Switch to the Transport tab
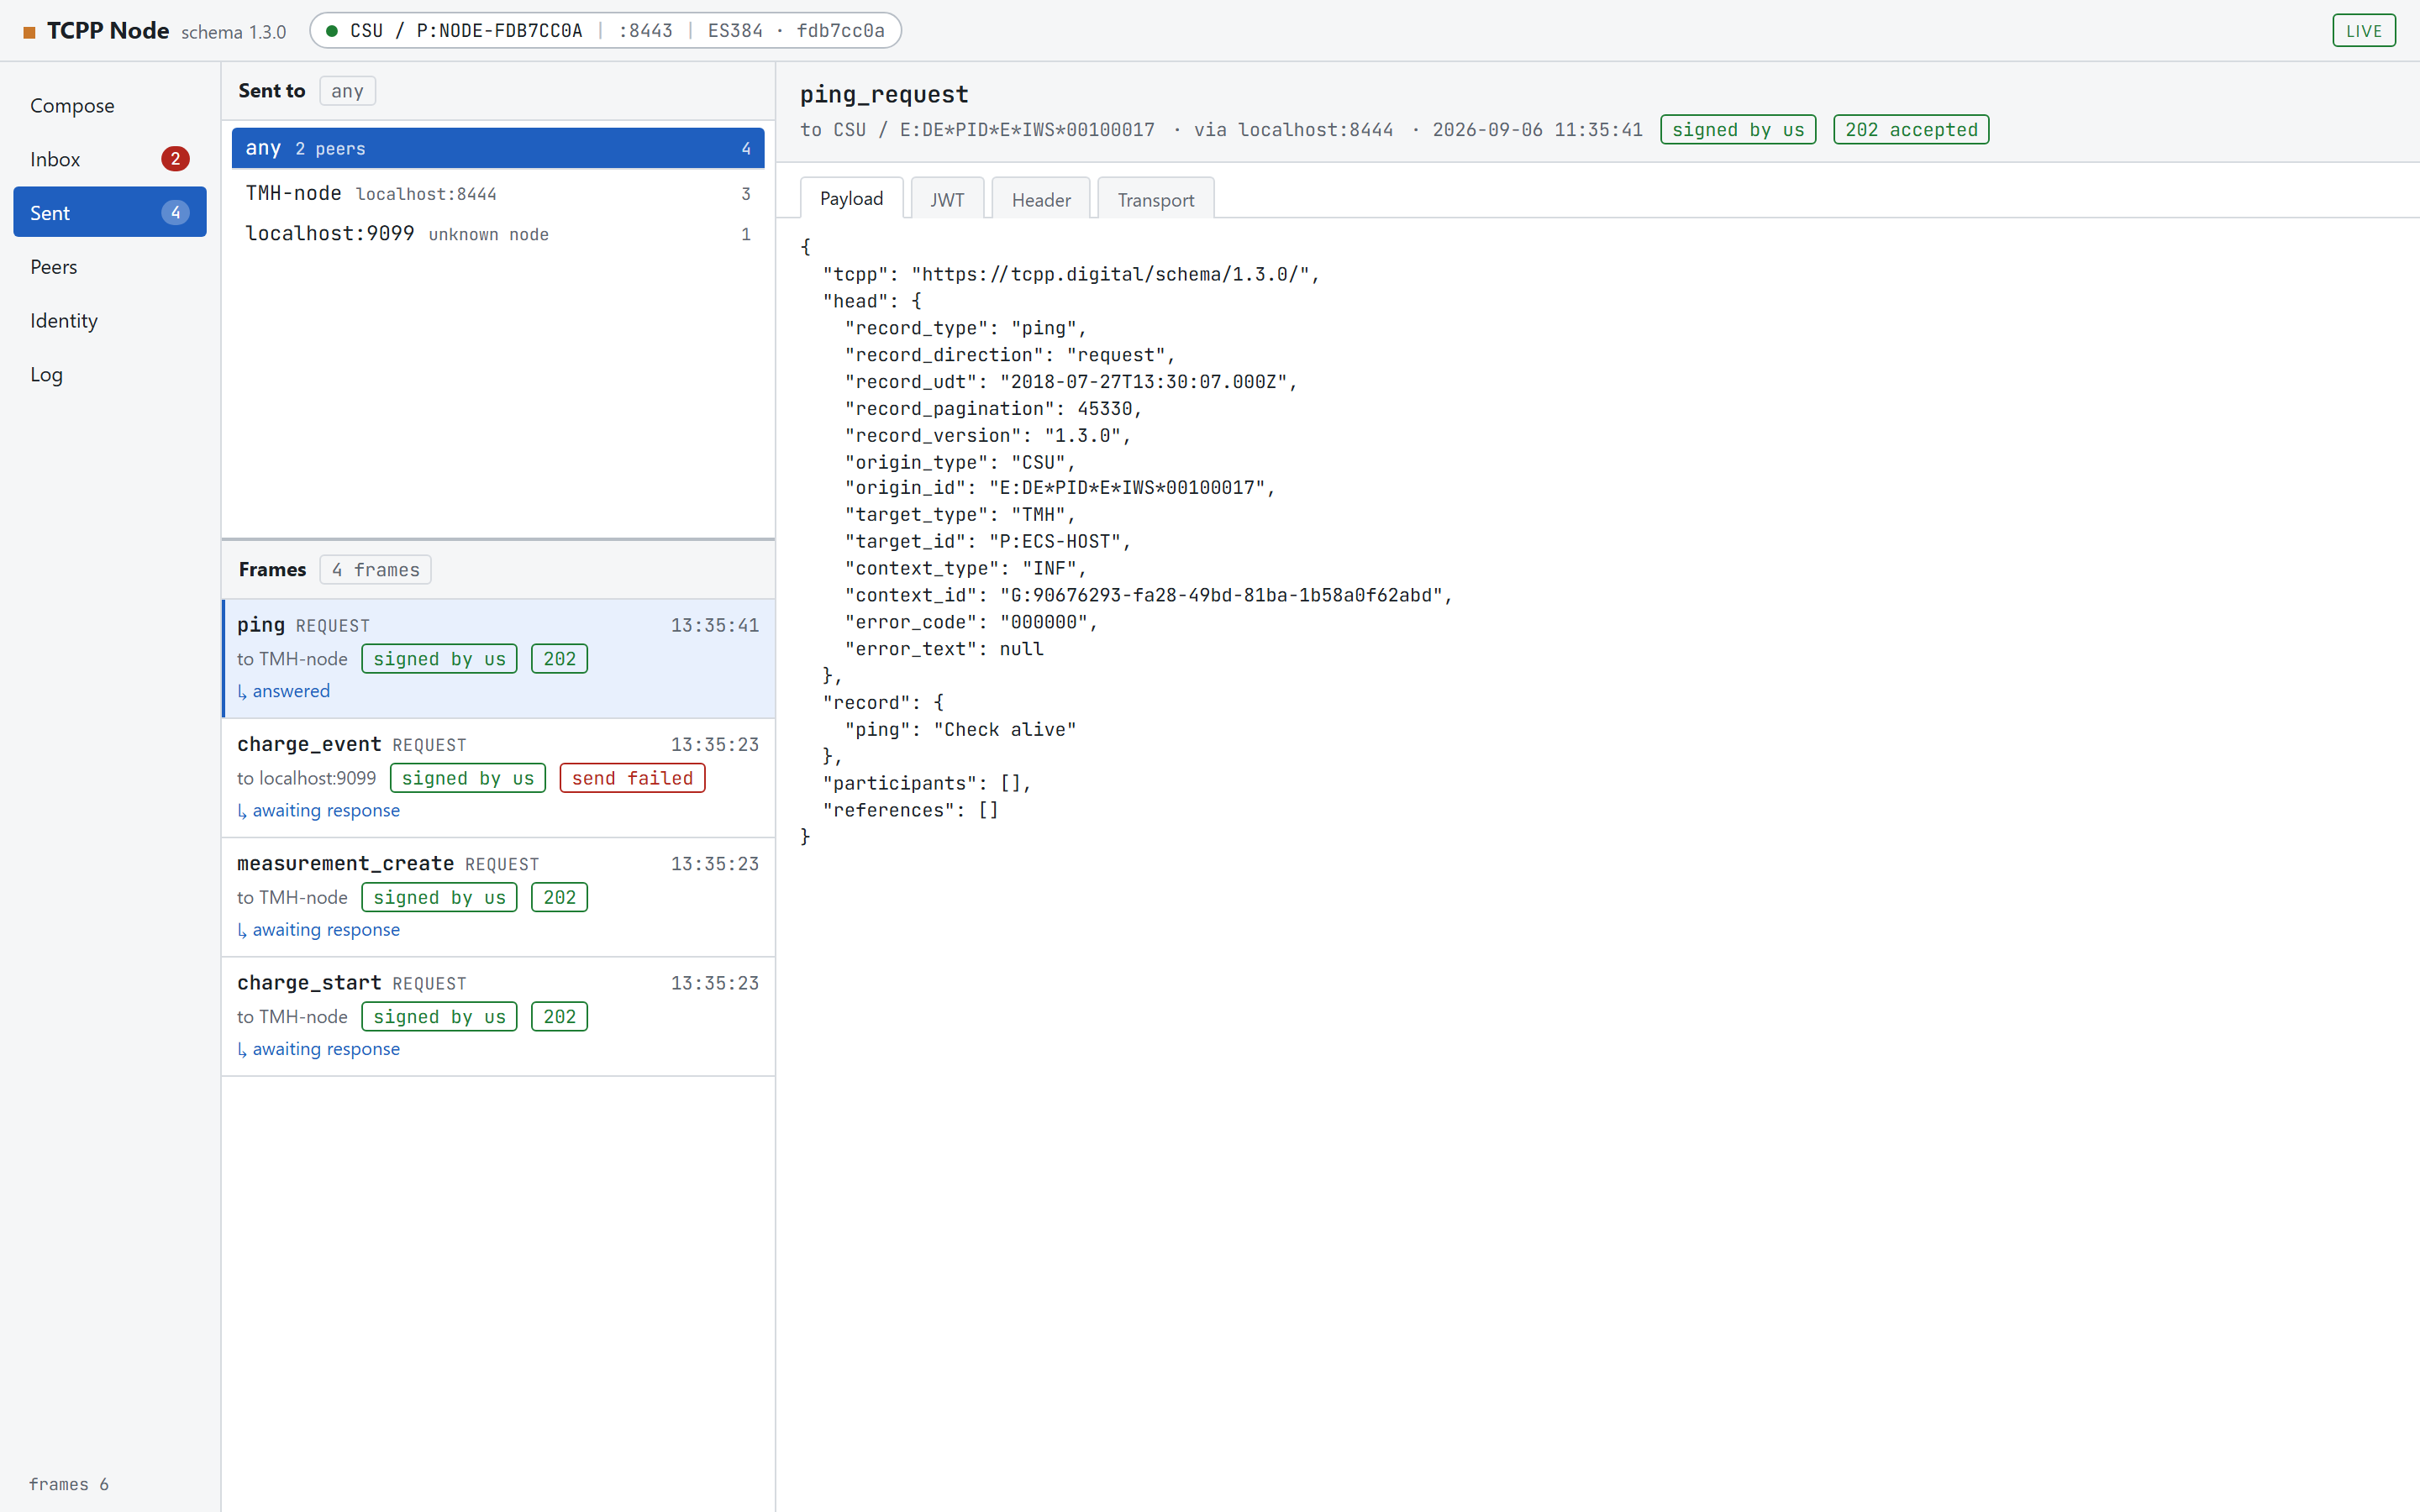This screenshot has width=2420, height=1512. coord(1155,198)
